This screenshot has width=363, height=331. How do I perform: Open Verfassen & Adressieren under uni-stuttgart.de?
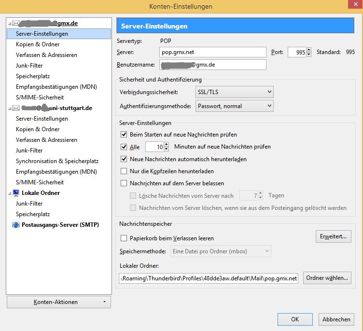pyautogui.click(x=46, y=140)
